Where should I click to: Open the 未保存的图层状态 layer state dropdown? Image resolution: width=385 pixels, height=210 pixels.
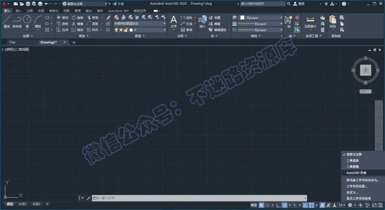tap(140, 24)
